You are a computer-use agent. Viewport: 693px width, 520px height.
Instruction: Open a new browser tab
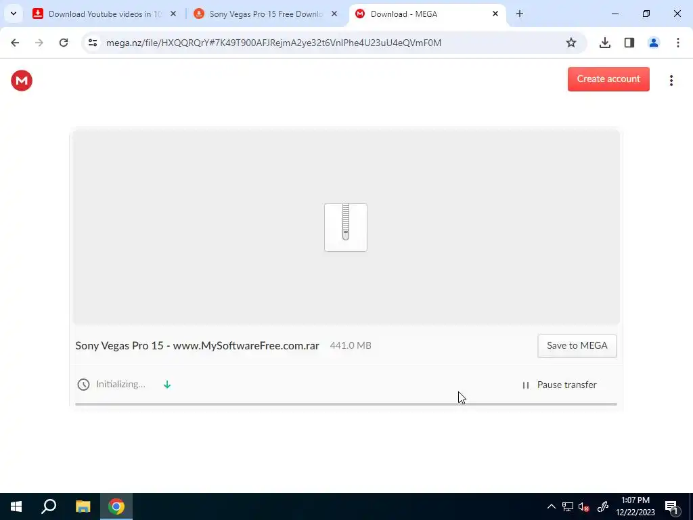(520, 14)
